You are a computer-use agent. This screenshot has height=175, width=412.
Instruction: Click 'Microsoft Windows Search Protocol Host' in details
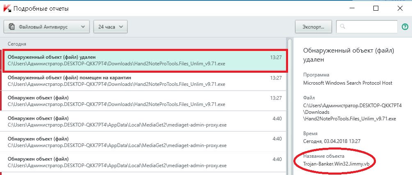(348, 83)
